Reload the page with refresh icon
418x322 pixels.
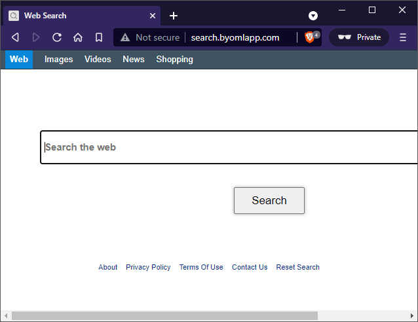coord(57,37)
